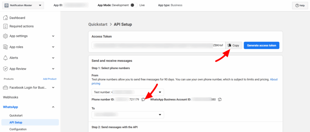Expand the App settings section chevron

tap(53, 36)
